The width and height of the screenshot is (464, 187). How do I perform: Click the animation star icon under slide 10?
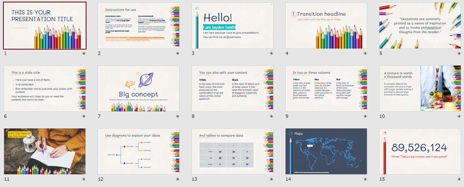[x=459, y=116]
